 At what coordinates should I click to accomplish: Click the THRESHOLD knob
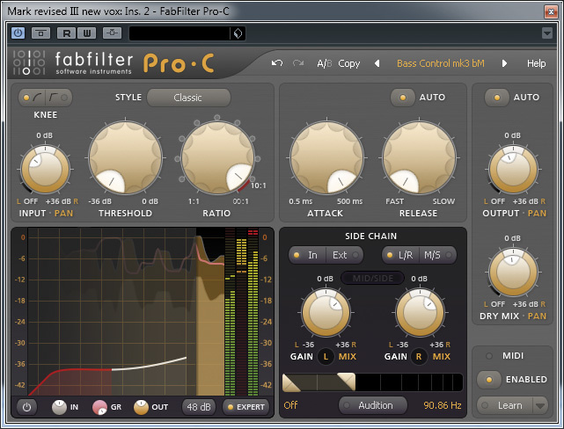(x=125, y=157)
